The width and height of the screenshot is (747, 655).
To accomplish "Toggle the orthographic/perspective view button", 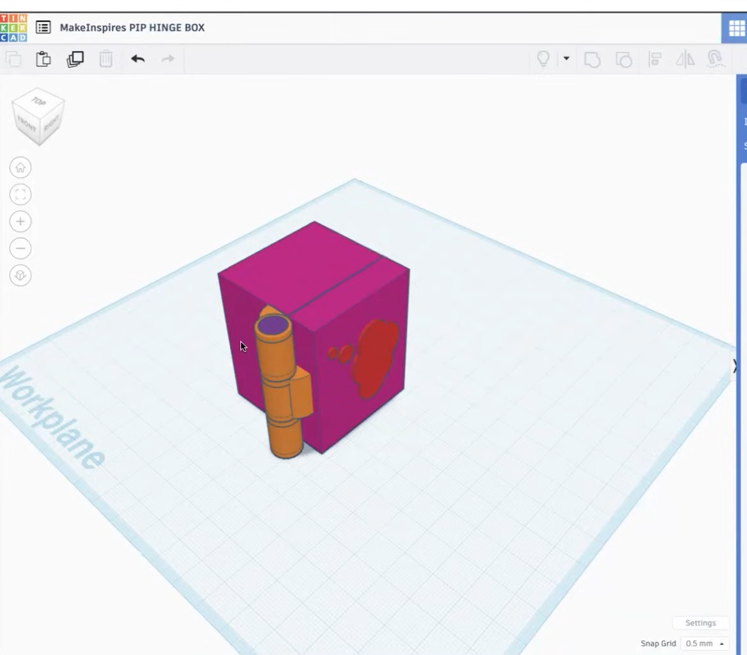I will coord(20,276).
